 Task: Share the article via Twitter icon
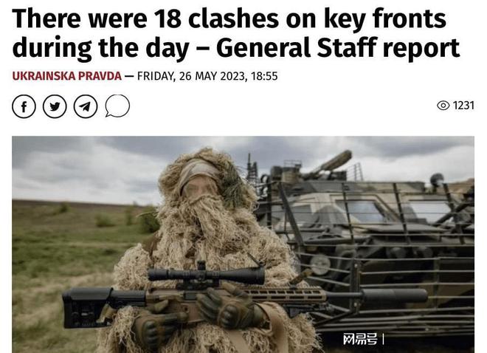point(55,106)
